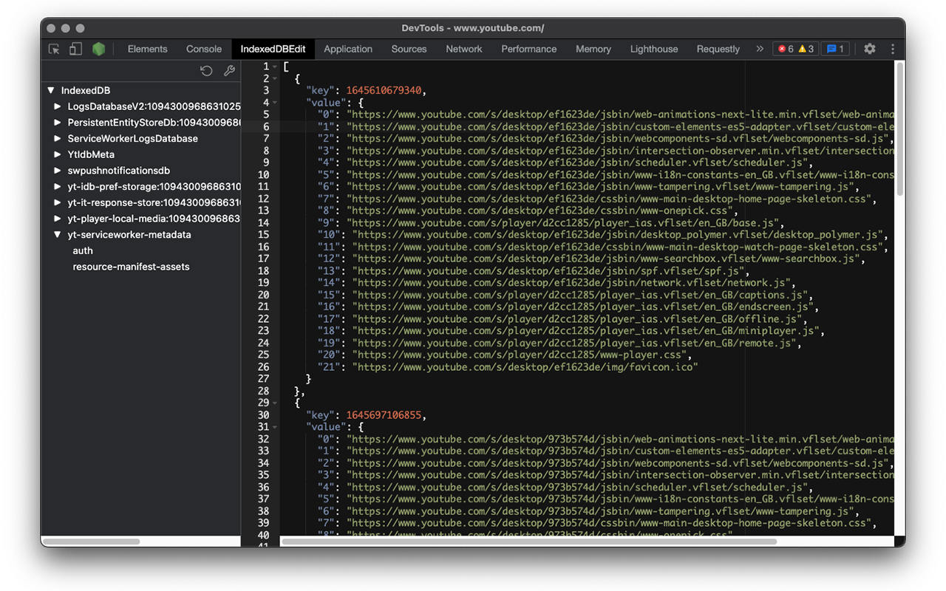Open the Console tab
The width and height of the screenshot is (946, 591).
203,49
